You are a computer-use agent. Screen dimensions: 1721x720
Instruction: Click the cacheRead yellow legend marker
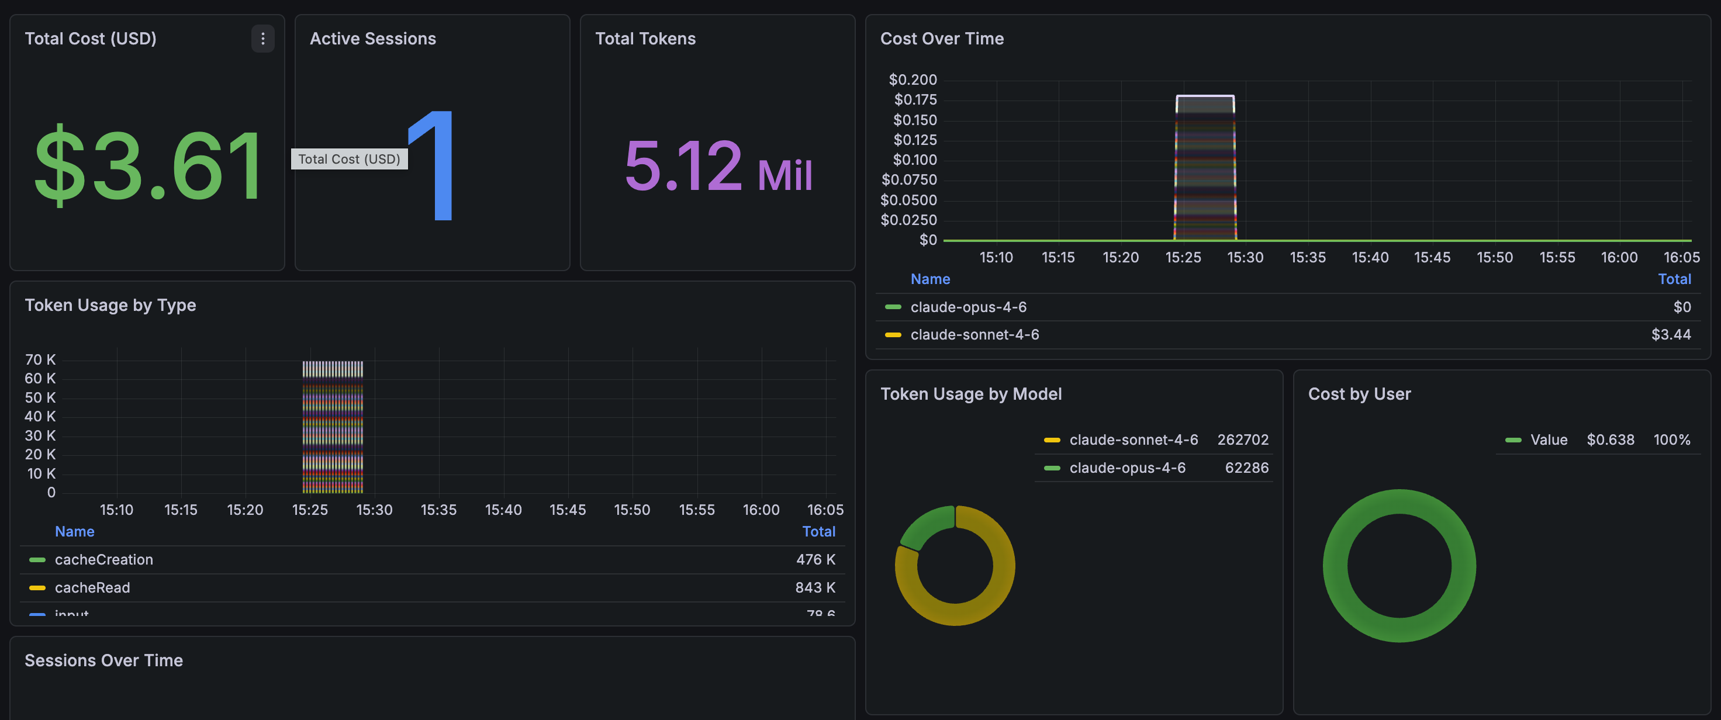(x=36, y=588)
